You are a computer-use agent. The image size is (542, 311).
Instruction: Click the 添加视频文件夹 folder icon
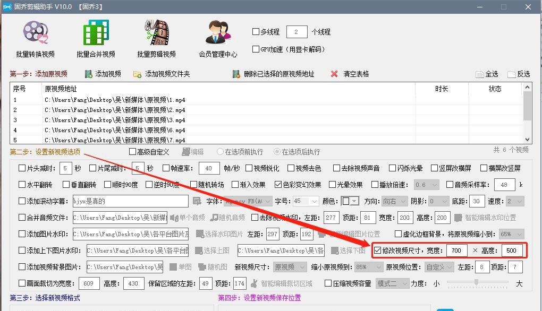click(x=137, y=74)
